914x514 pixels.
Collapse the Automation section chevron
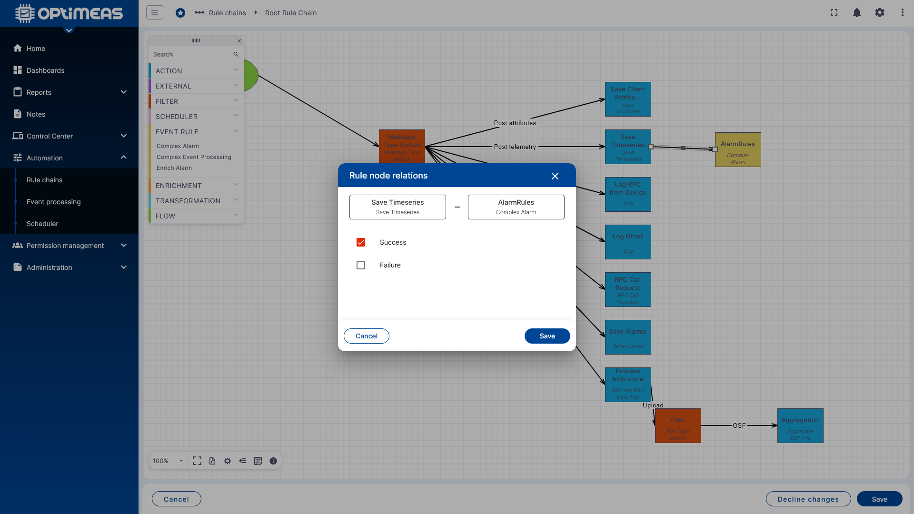124,158
